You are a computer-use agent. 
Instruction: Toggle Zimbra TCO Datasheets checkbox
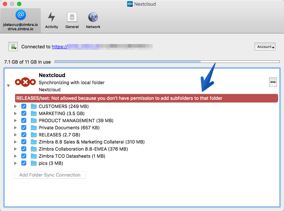click(x=24, y=156)
